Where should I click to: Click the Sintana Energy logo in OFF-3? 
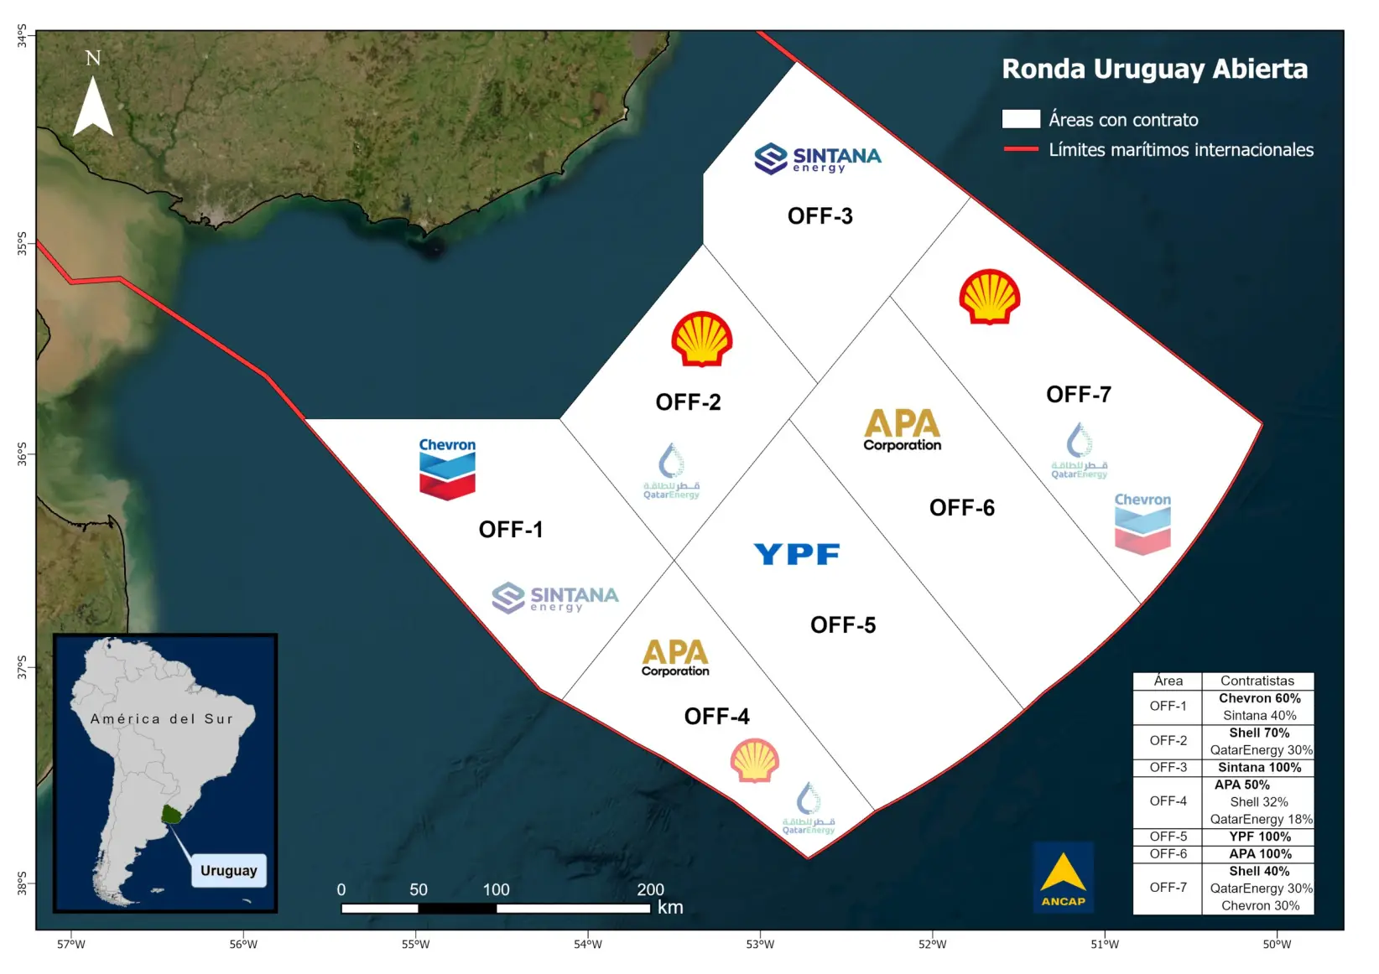coord(818,158)
